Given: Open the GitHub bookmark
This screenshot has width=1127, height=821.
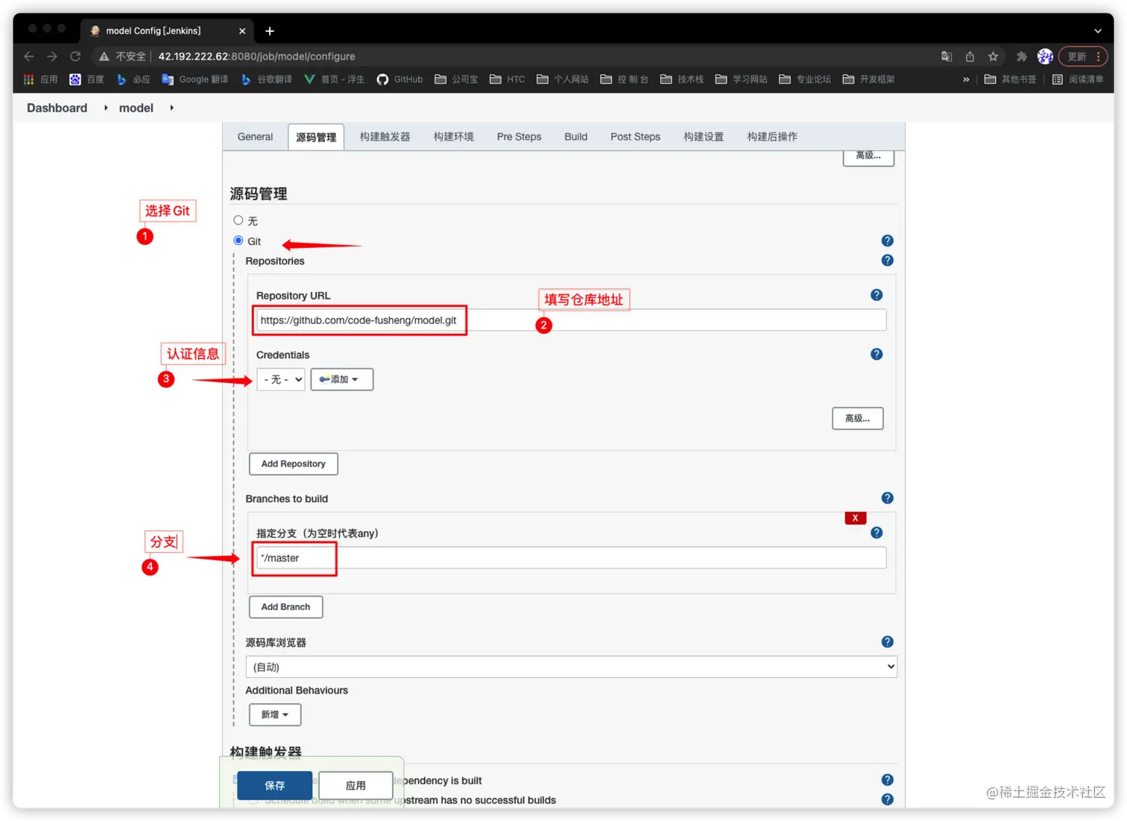Looking at the screenshot, I should tap(400, 79).
